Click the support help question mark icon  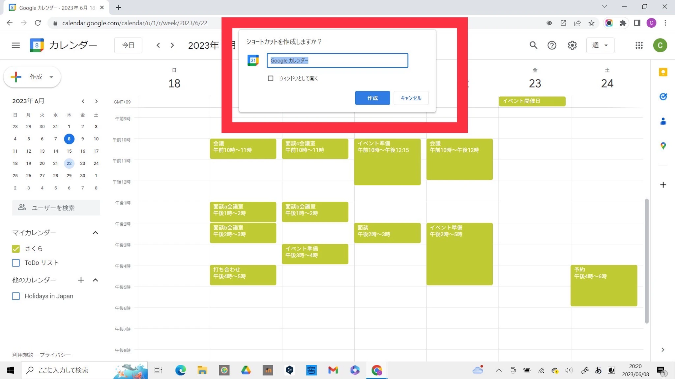tap(552, 45)
